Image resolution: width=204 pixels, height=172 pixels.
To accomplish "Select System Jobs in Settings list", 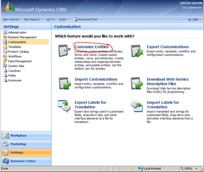I will tap(16, 66).
